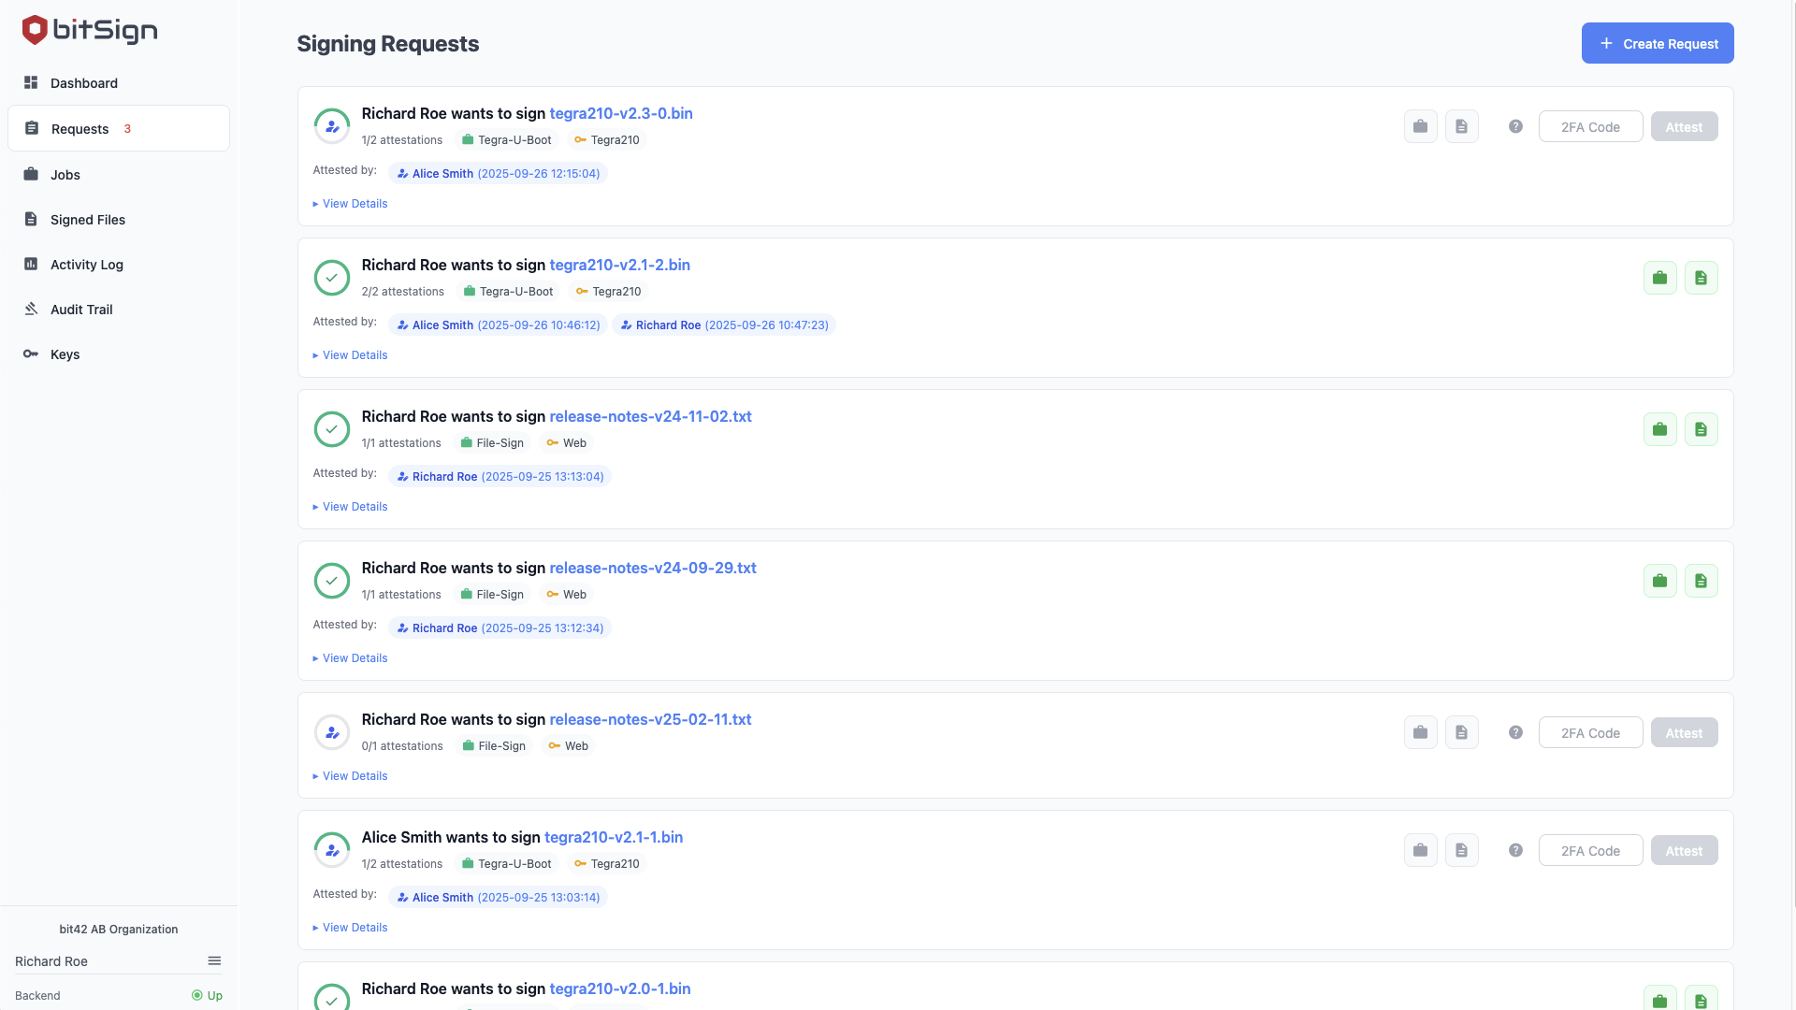Open the green job icon on tegra210-v2.1-2.bin
This screenshot has height=1010, width=1796.
pos(1659,277)
